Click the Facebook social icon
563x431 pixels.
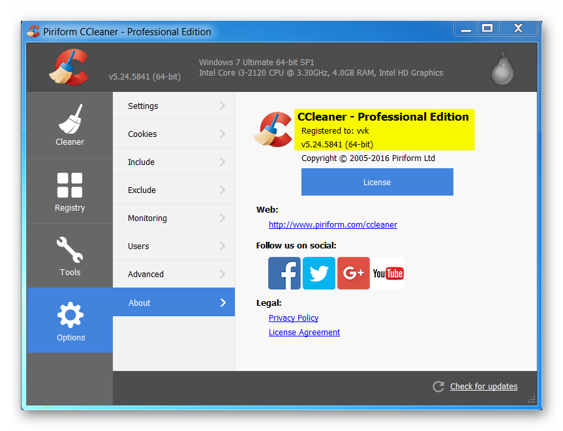pyautogui.click(x=284, y=273)
